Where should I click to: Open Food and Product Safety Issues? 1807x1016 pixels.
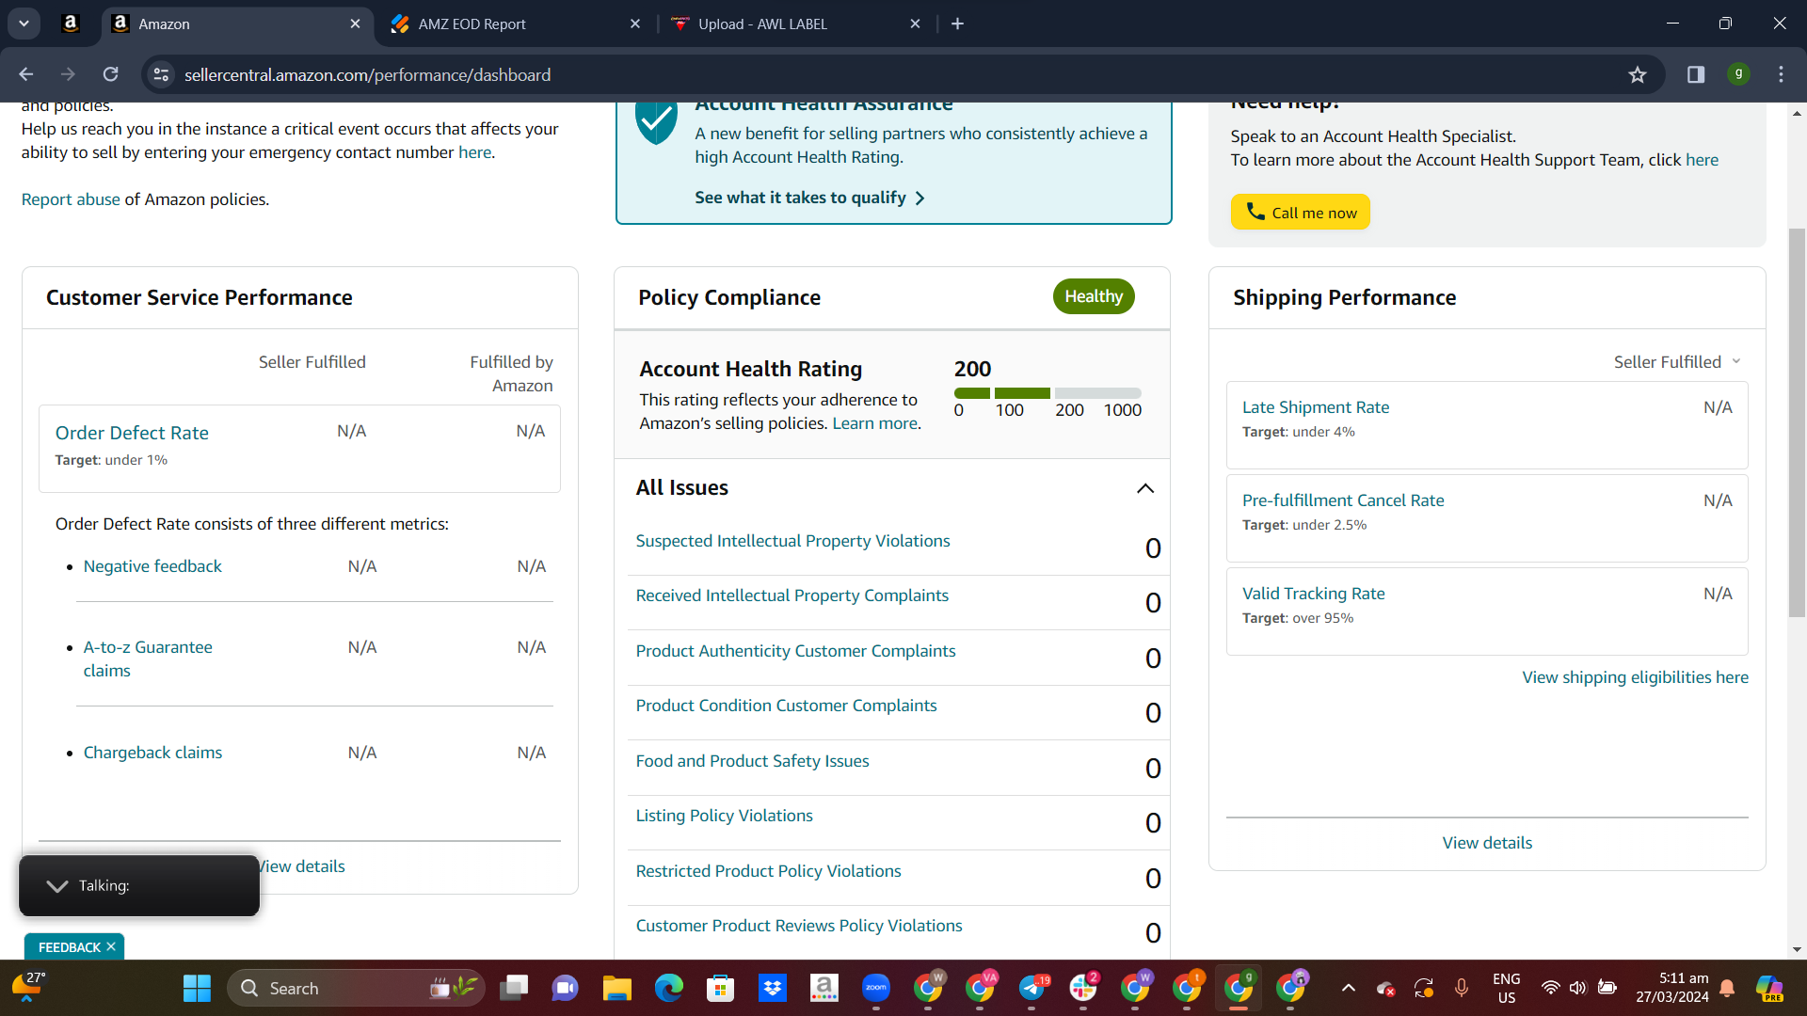pos(752,761)
